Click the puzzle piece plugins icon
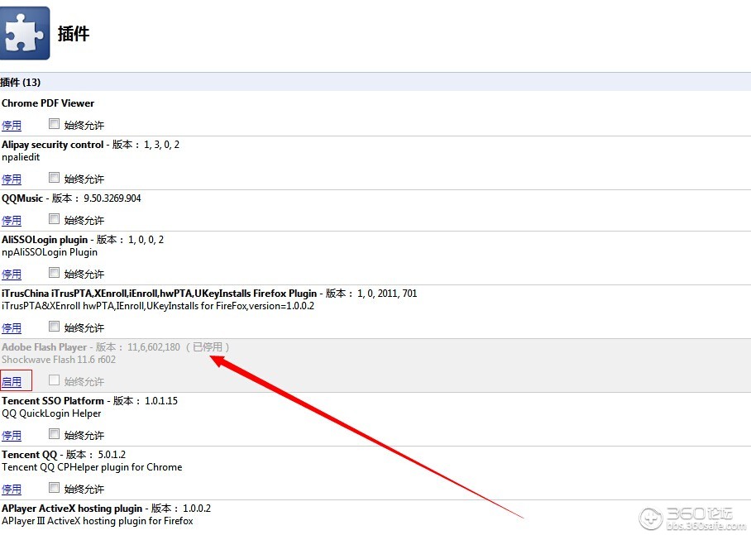751x535 pixels. [25, 33]
